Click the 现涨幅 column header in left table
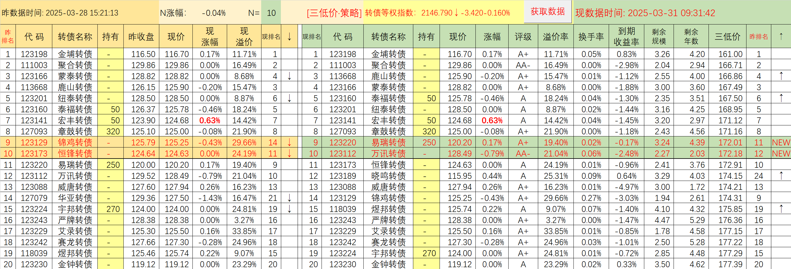Image resolution: width=791 pixels, height=269 pixels. 210,36
